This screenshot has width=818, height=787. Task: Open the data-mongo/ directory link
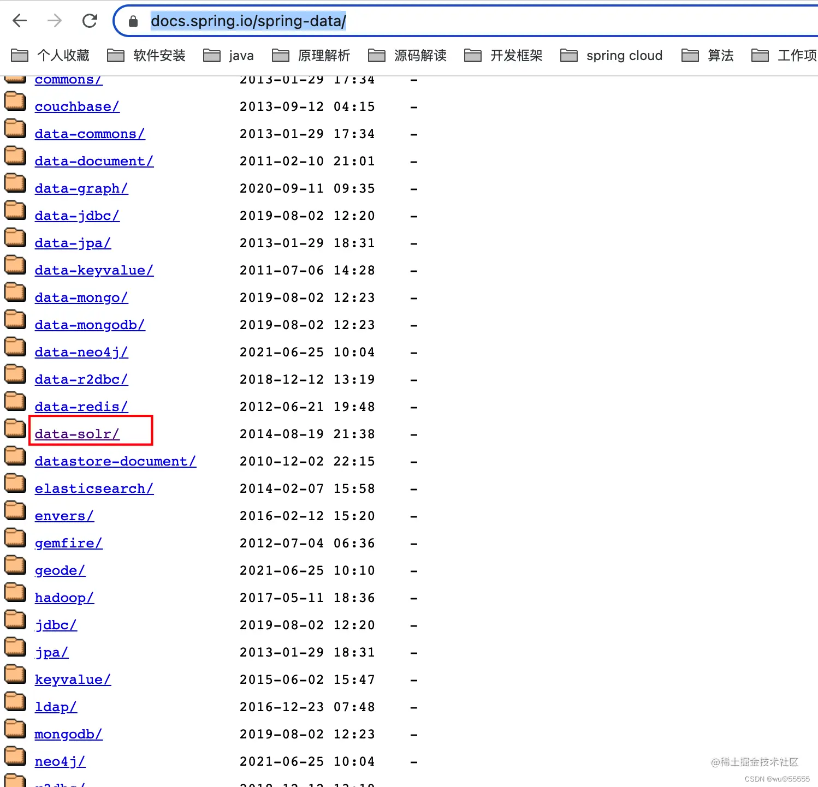coord(81,297)
